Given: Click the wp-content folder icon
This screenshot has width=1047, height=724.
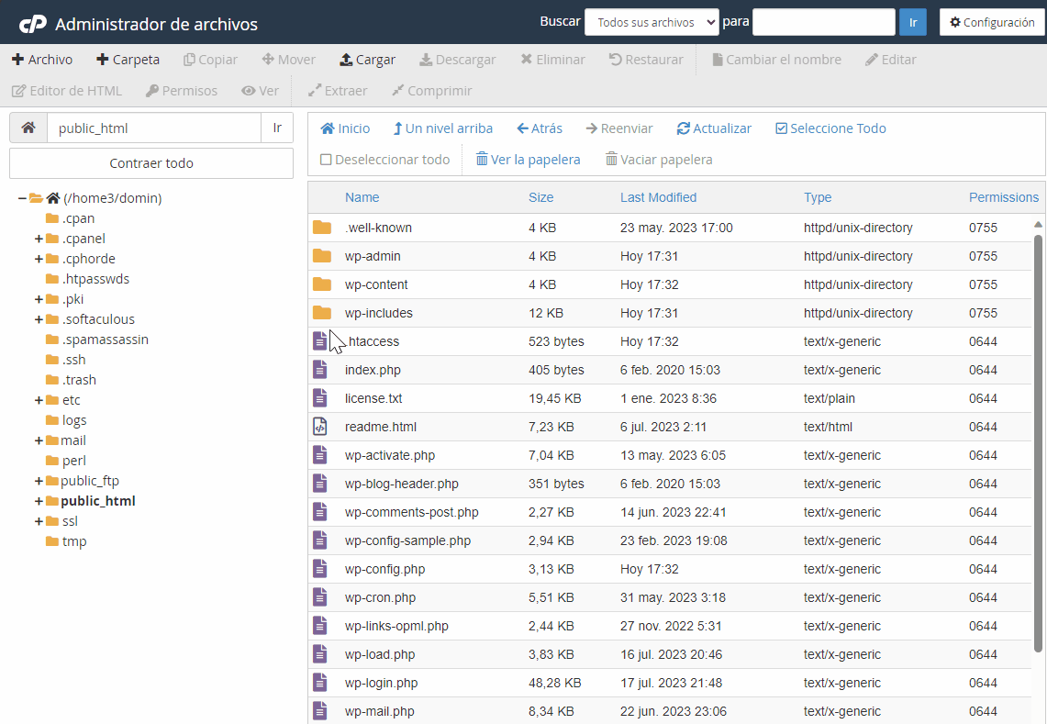Looking at the screenshot, I should [322, 284].
